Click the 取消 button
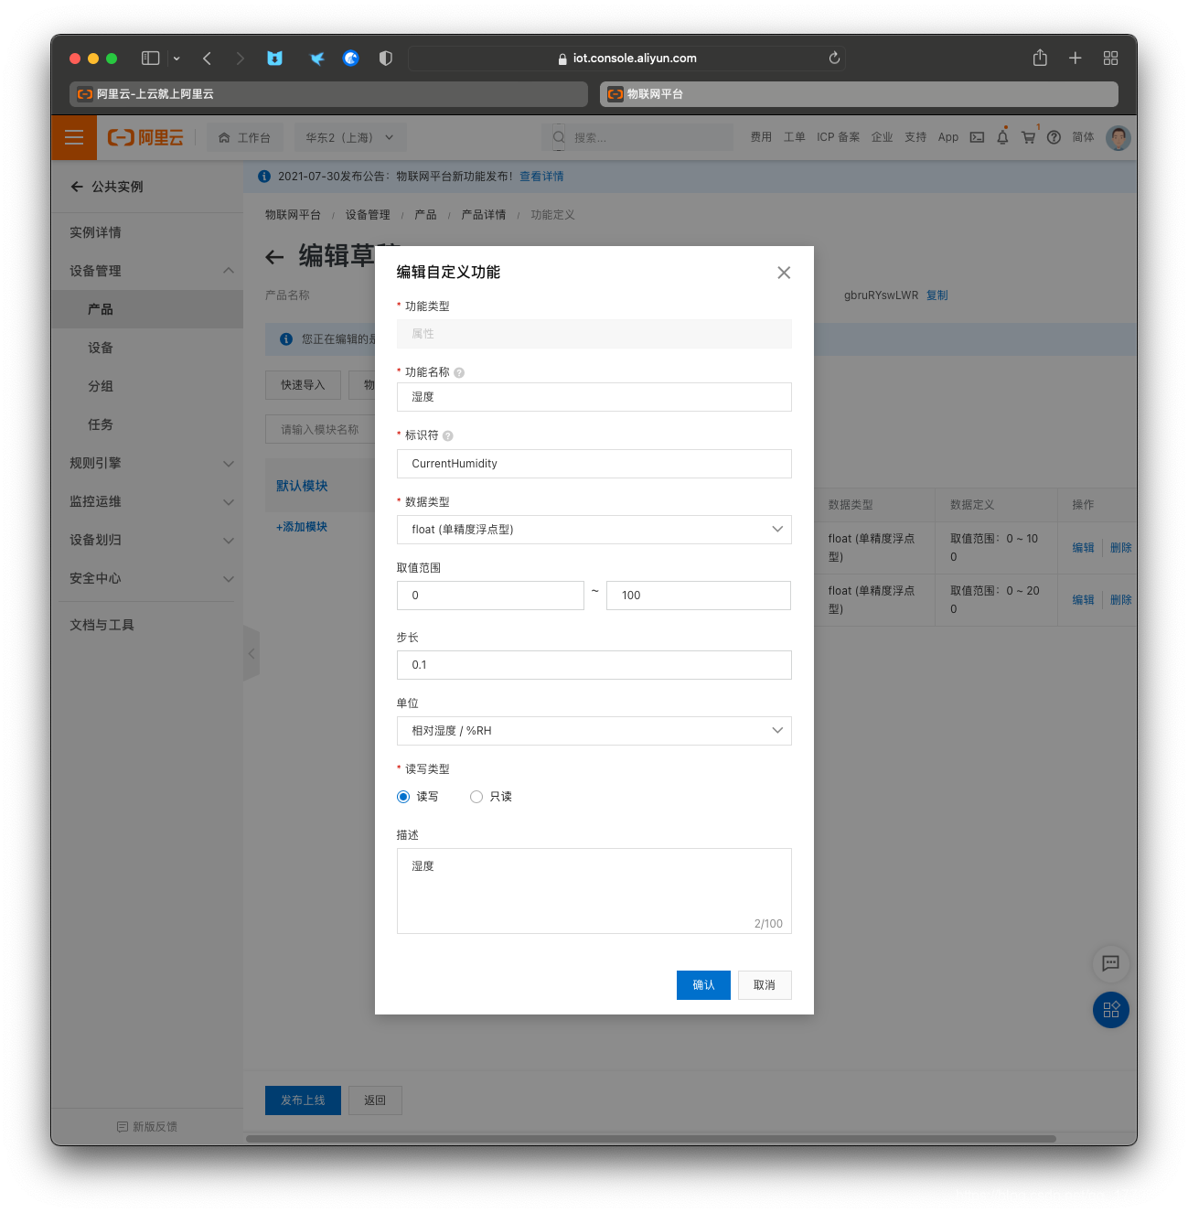1188x1213 pixels. 765,985
